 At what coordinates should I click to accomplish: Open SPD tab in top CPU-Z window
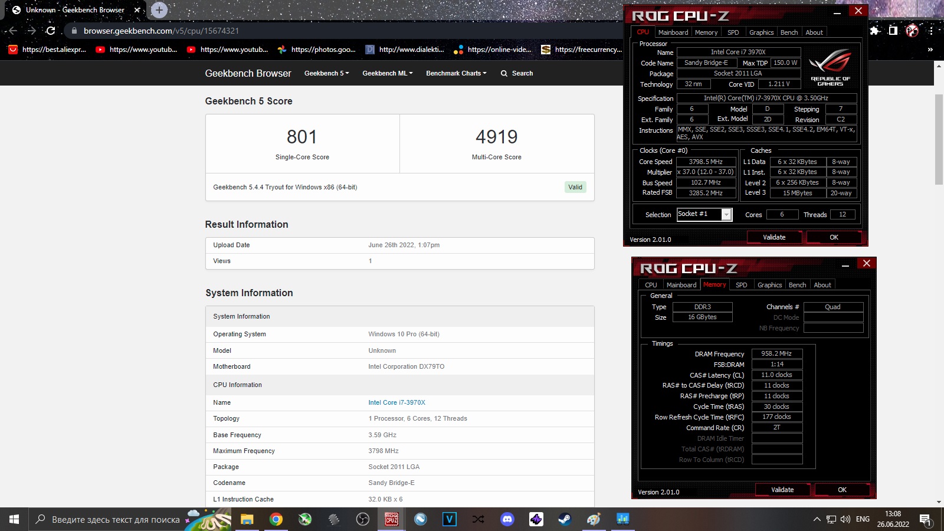pos(733,32)
